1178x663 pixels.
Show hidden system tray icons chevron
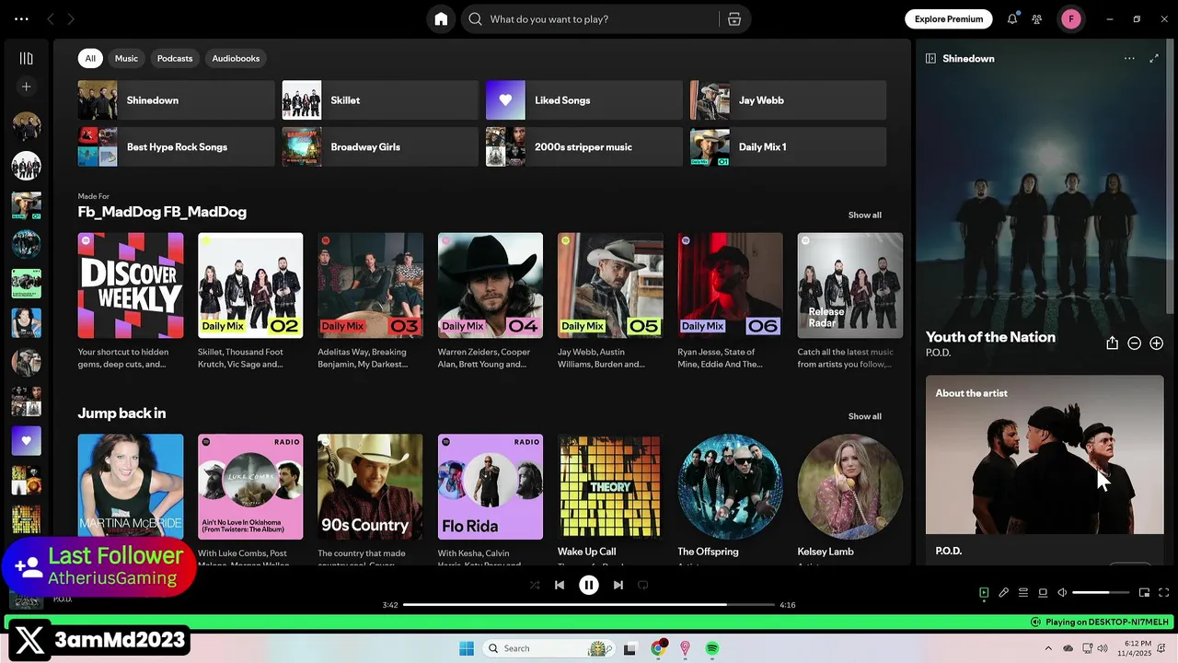[x=1048, y=648]
